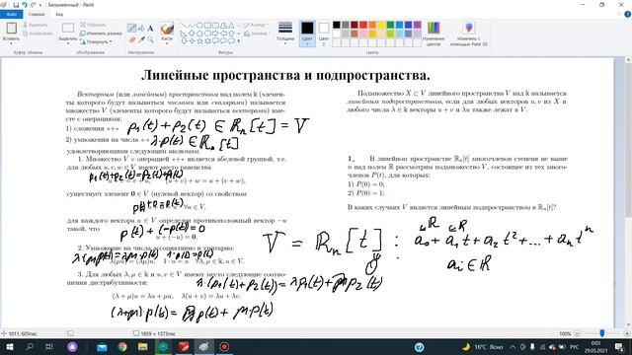Click Edit colors (Изменение цветов) button
The height and width of the screenshot is (355, 632).
434,34
